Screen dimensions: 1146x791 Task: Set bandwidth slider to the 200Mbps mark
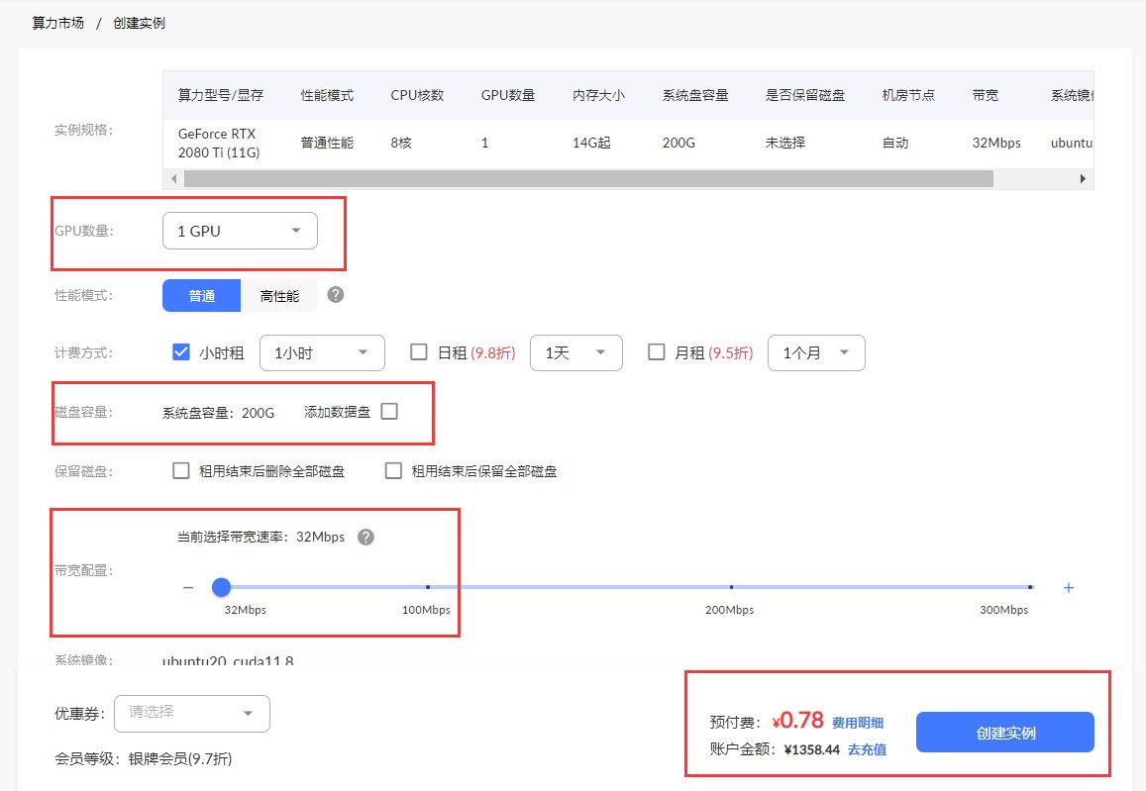(x=731, y=587)
